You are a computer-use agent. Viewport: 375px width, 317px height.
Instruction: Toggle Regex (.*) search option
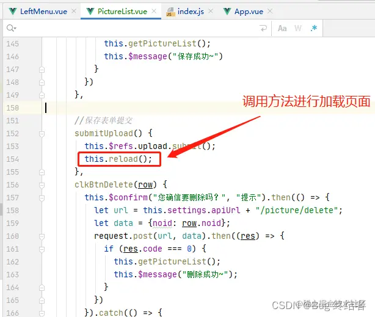pyautogui.click(x=314, y=28)
